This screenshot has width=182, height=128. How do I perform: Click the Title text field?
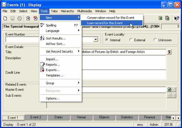124,52
